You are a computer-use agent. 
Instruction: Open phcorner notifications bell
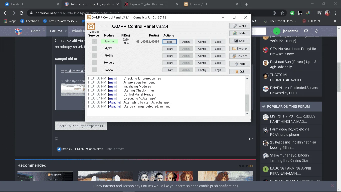click(x=317, y=31)
